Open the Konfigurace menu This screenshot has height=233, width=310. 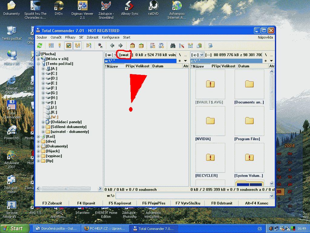(110, 37)
